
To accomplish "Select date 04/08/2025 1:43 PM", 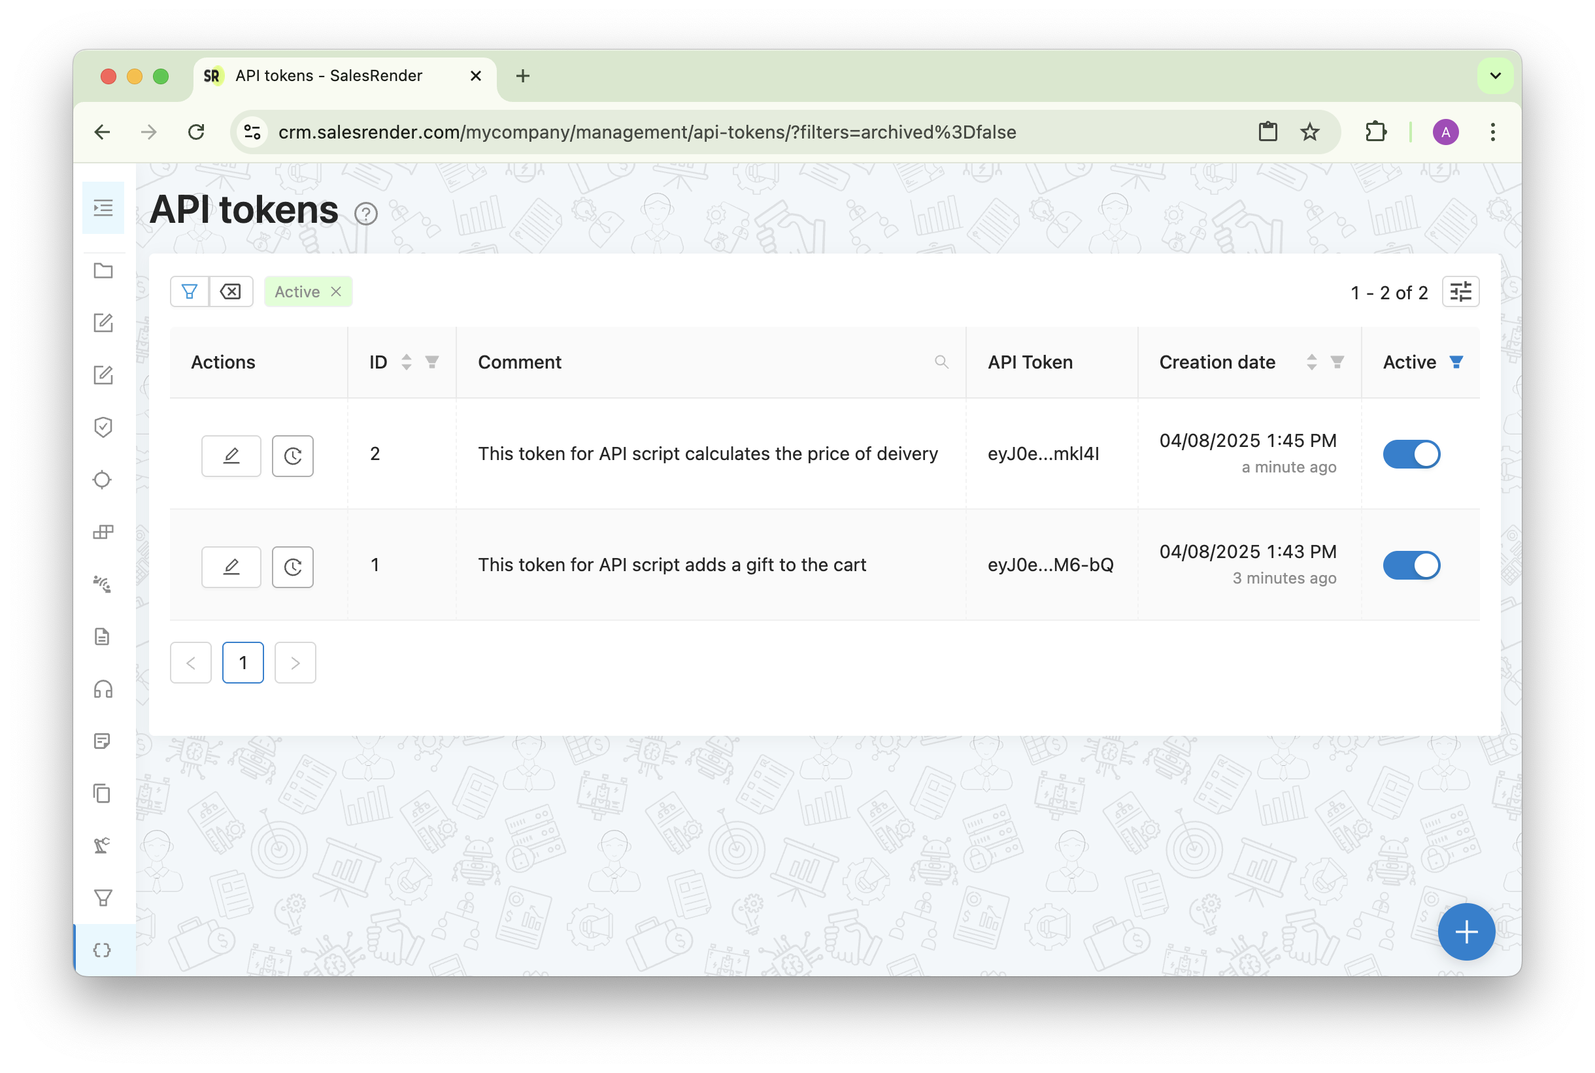I will pos(1248,552).
